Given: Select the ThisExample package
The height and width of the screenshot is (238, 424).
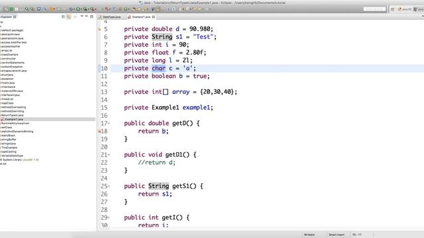Looking at the screenshot, I should click(9, 147).
